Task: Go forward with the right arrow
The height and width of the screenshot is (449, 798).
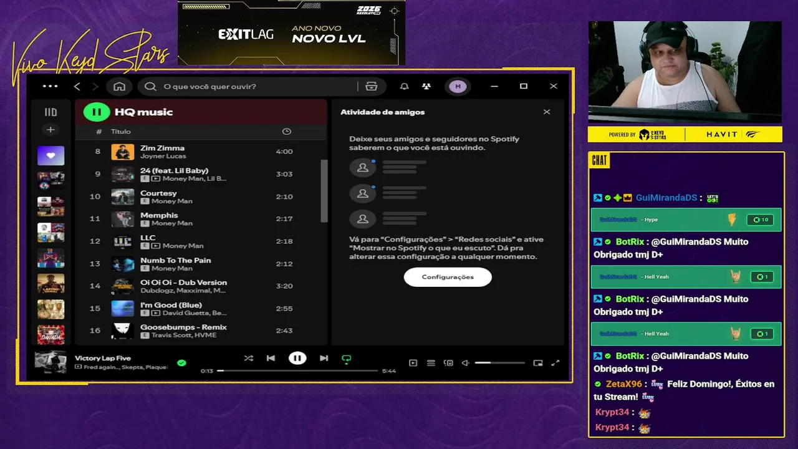Action: click(x=95, y=86)
